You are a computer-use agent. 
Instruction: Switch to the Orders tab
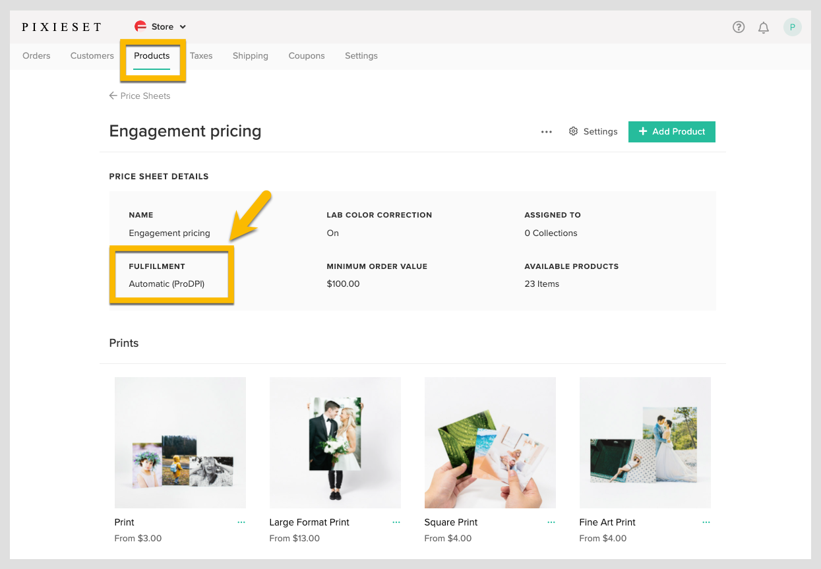pyautogui.click(x=36, y=56)
